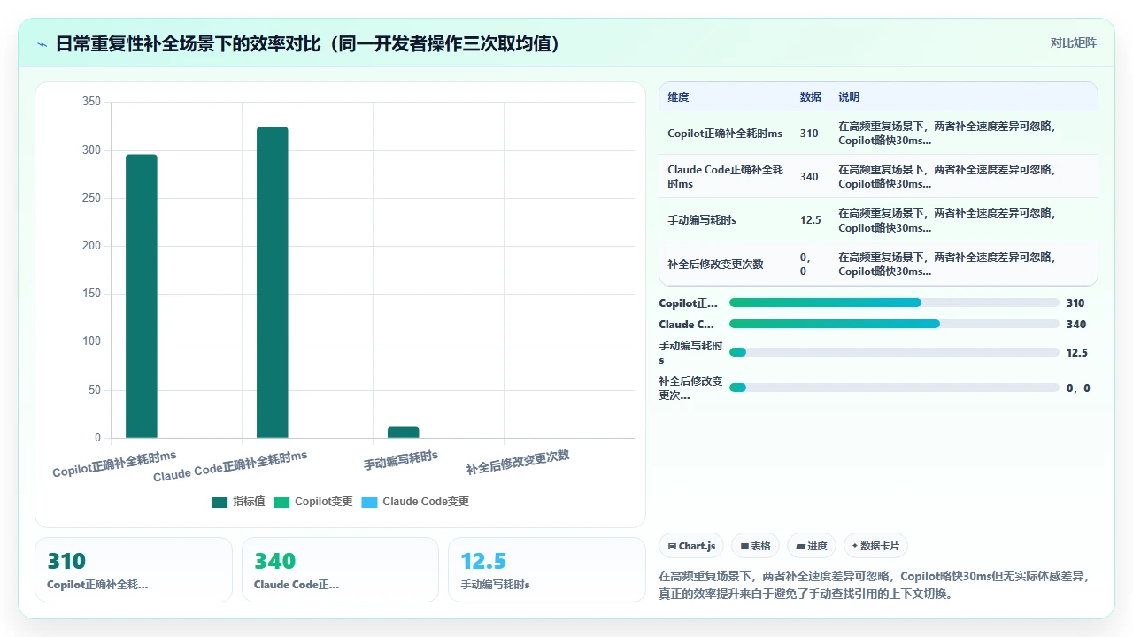Select the Claude Code正确补全耗时ms table row label

pos(726,176)
